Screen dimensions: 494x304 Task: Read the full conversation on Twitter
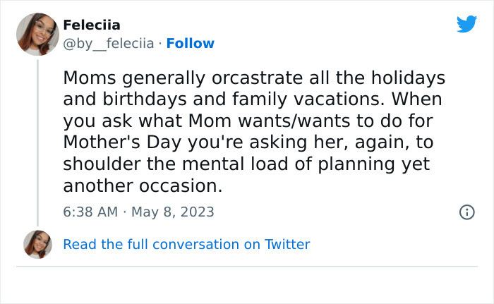pyautogui.click(x=186, y=245)
